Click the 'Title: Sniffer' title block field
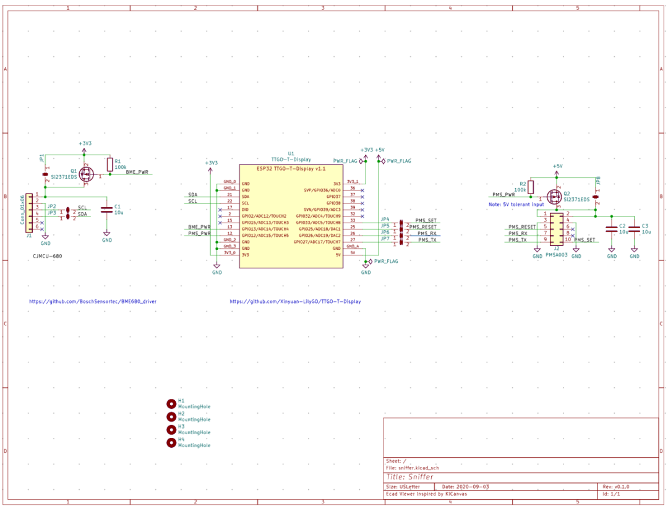668x509 pixels. (x=410, y=477)
